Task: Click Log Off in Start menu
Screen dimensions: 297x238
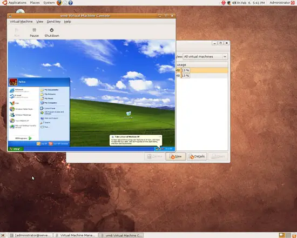Action: click(42, 144)
